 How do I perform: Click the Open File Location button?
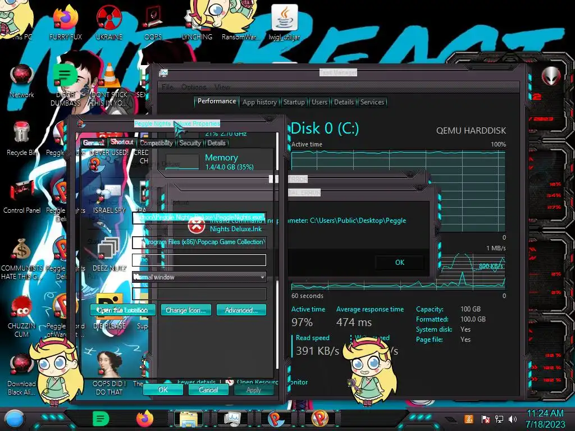click(122, 310)
